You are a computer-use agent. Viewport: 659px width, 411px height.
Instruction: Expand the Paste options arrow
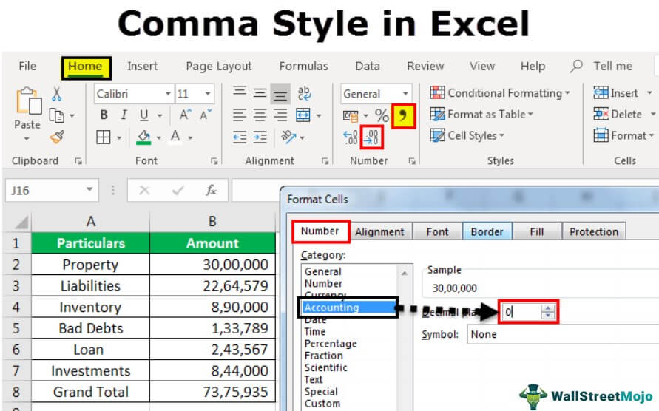pos(27,139)
